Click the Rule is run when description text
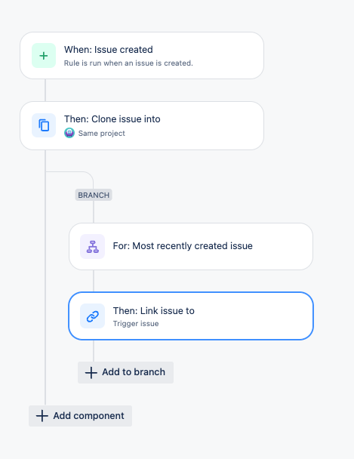Screen dimensions: 354x459 click(128, 63)
